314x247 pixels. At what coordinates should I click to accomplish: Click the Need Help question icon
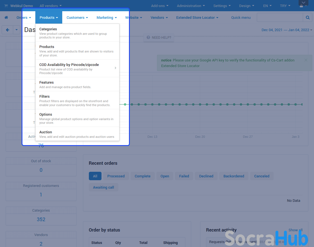tap(148, 37)
